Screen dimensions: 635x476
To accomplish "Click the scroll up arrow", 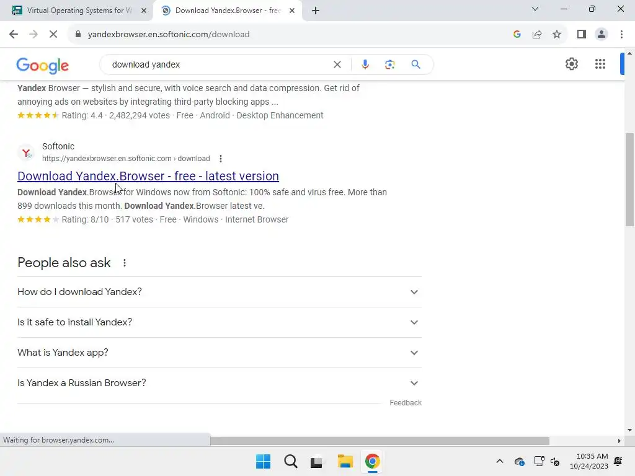I will point(630,53).
